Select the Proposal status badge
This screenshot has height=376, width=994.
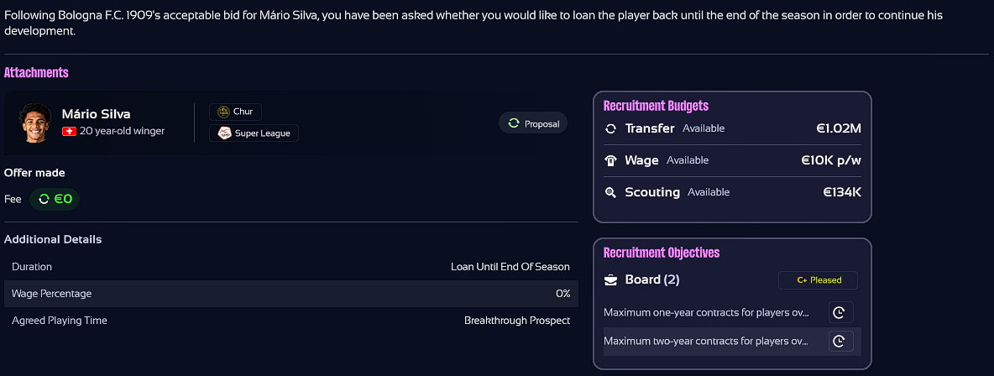pyautogui.click(x=533, y=123)
